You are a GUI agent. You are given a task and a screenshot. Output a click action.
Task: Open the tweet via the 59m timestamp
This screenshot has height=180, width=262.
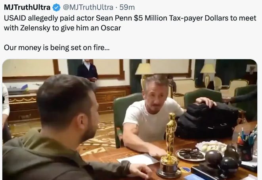pyautogui.click(x=127, y=7)
